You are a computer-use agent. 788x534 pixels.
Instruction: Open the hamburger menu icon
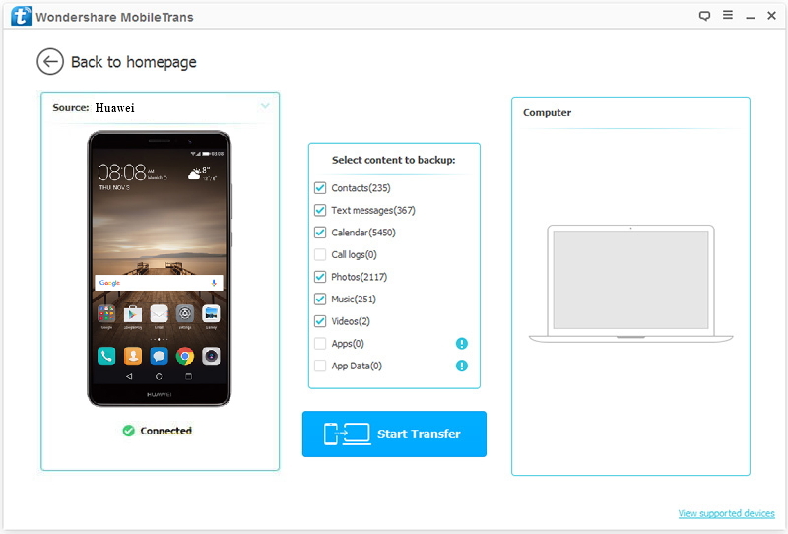point(728,15)
